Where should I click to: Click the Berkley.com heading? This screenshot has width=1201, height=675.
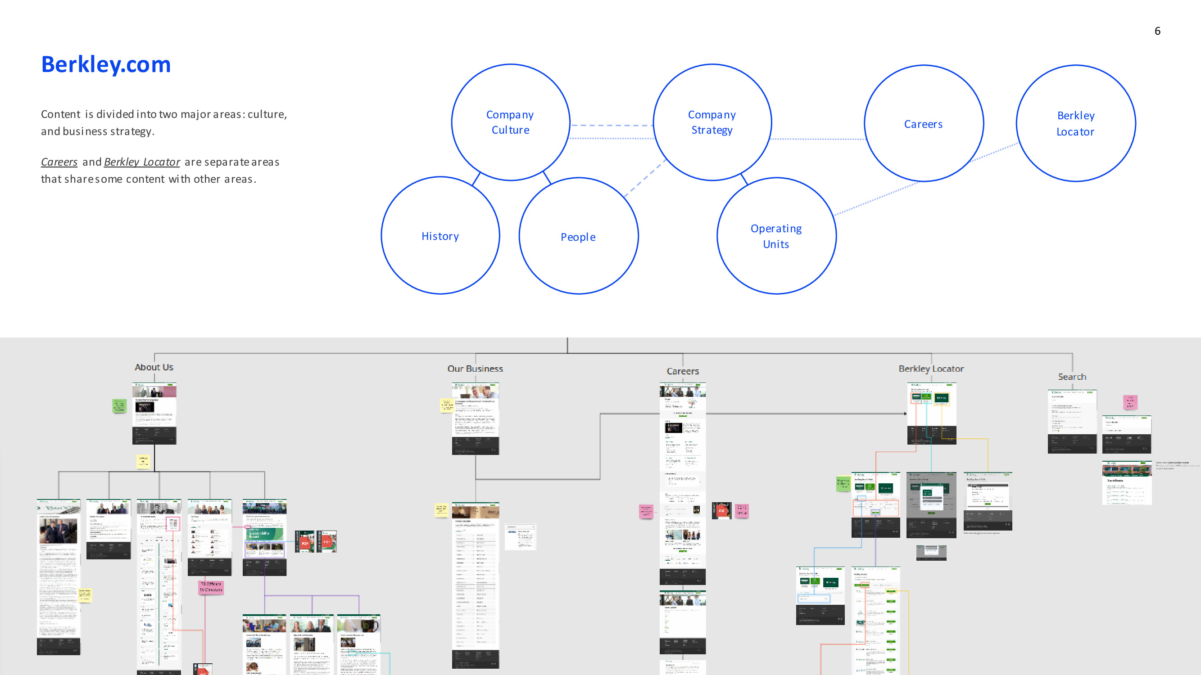pos(106,64)
